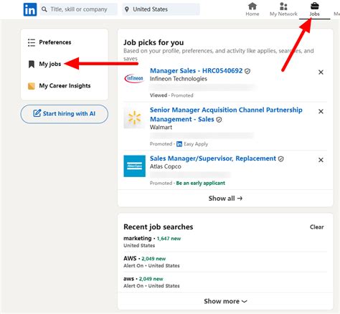Focus the Title, skill or company field

(x=79, y=9)
